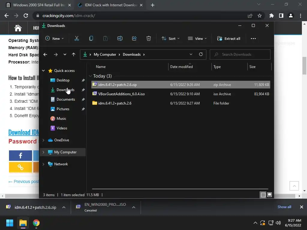Go back in Explorer navigation

click(45, 55)
